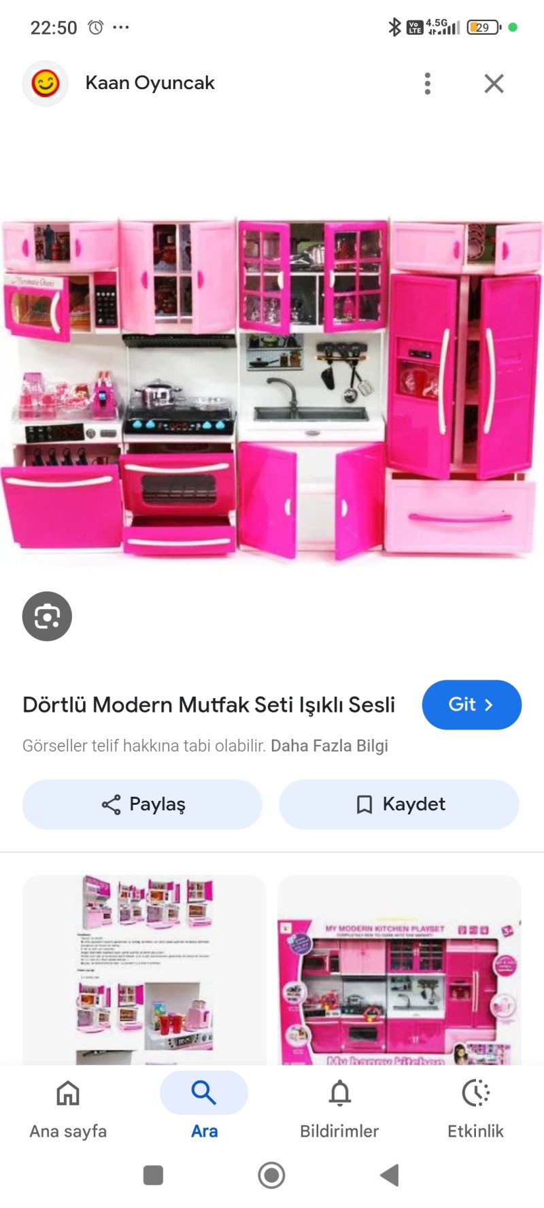The height and width of the screenshot is (1208, 544).
Task: Open recent apps with square button
Action: tap(153, 1175)
